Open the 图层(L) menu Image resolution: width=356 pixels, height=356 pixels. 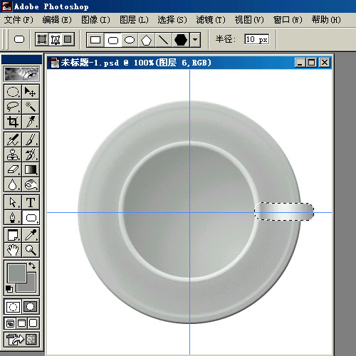[x=134, y=20]
